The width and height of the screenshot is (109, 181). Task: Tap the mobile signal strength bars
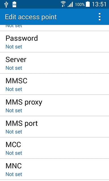click(70, 5)
